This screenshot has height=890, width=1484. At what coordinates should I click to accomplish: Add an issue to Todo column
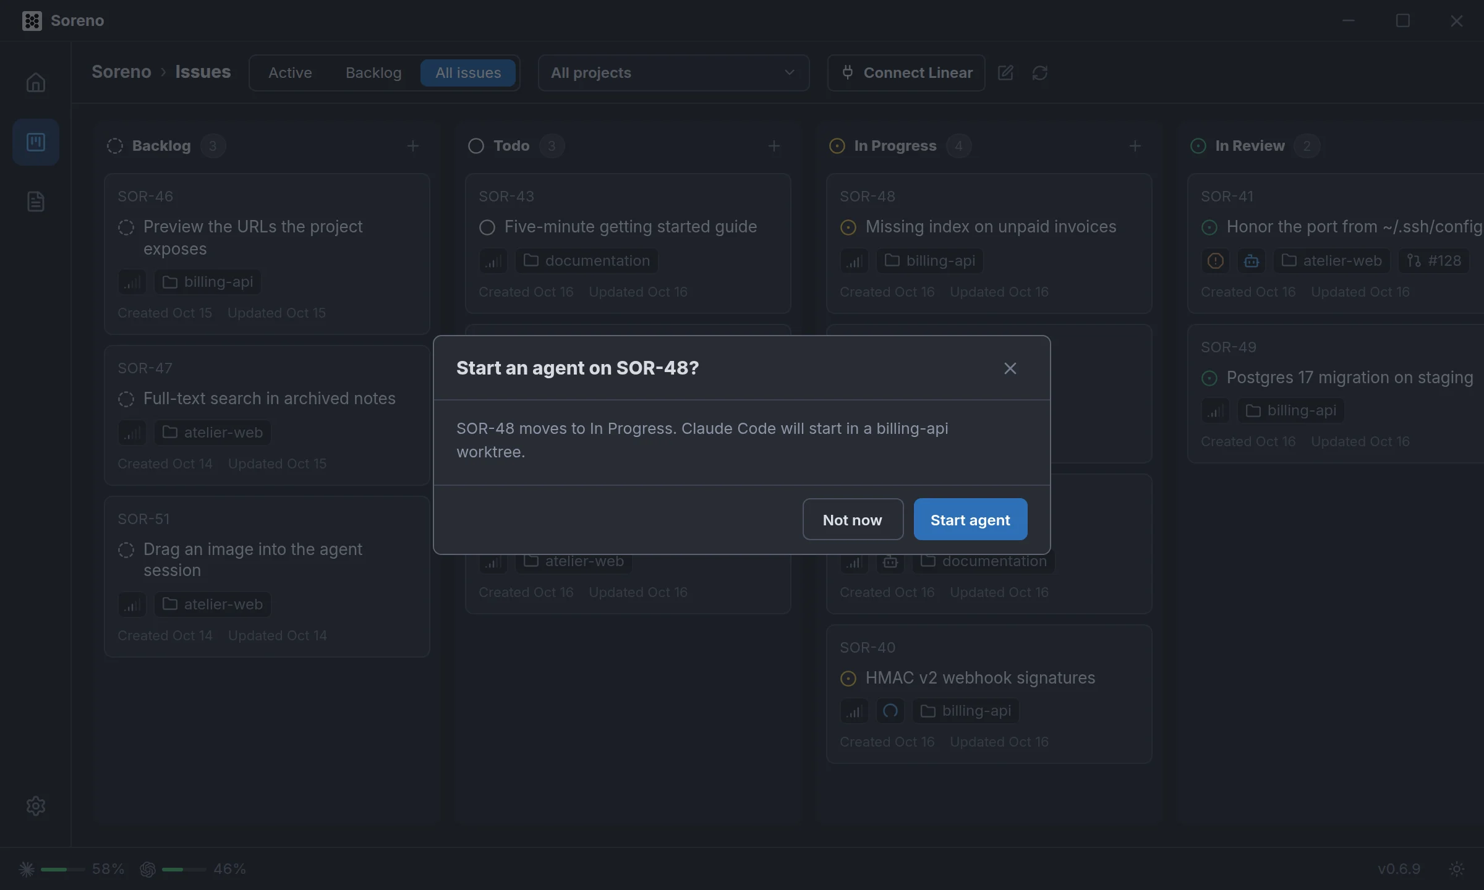click(774, 146)
